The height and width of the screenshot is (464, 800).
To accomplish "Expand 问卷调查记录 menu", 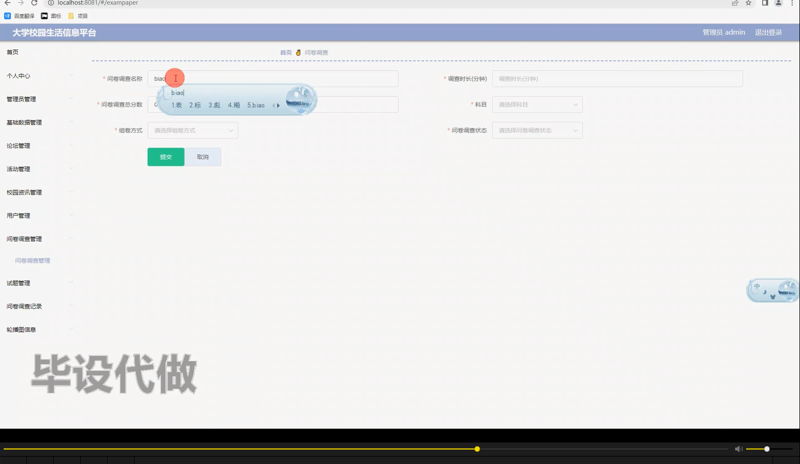I will click(40, 306).
